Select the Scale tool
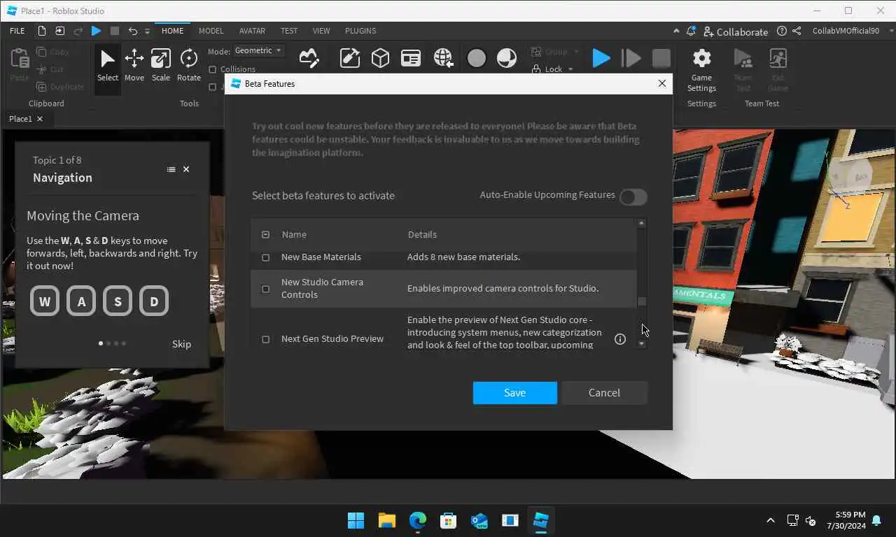The width and height of the screenshot is (896, 537). pyautogui.click(x=161, y=66)
